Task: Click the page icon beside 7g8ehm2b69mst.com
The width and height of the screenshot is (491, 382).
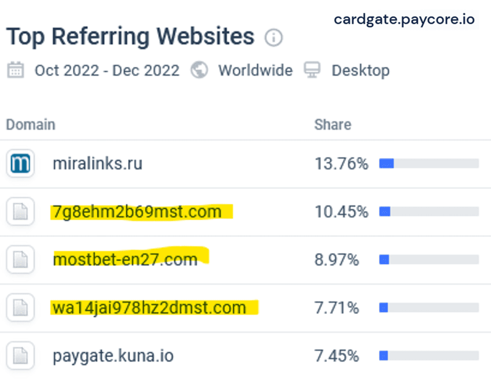Action: point(20,211)
